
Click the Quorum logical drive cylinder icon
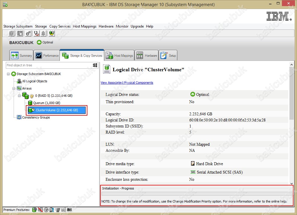(x=30, y=103)
